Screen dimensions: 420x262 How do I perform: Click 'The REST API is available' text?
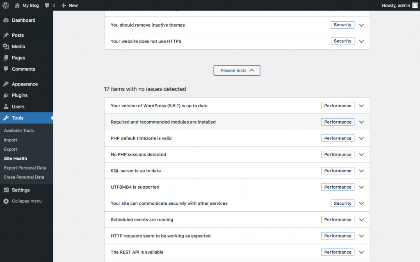(137, 252)
